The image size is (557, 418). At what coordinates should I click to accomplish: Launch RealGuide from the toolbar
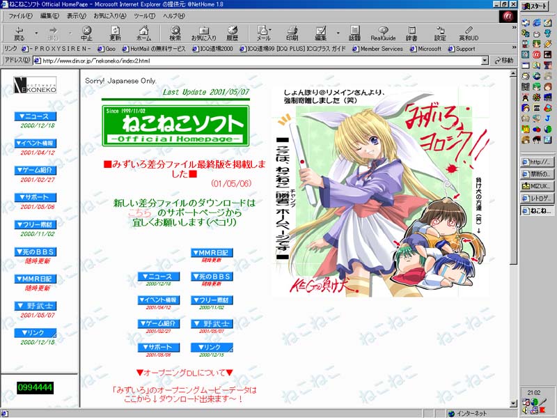[x=383, y=33]
